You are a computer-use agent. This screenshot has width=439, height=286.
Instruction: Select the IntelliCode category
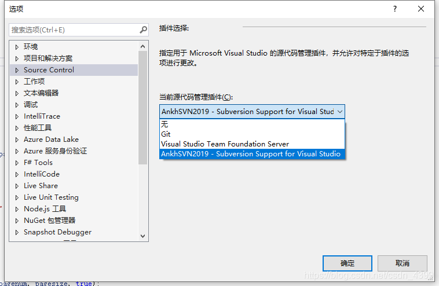coord(42,174)
